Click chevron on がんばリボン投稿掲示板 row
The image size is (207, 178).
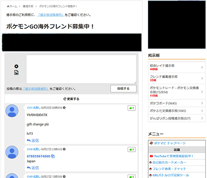pos(202,118)
